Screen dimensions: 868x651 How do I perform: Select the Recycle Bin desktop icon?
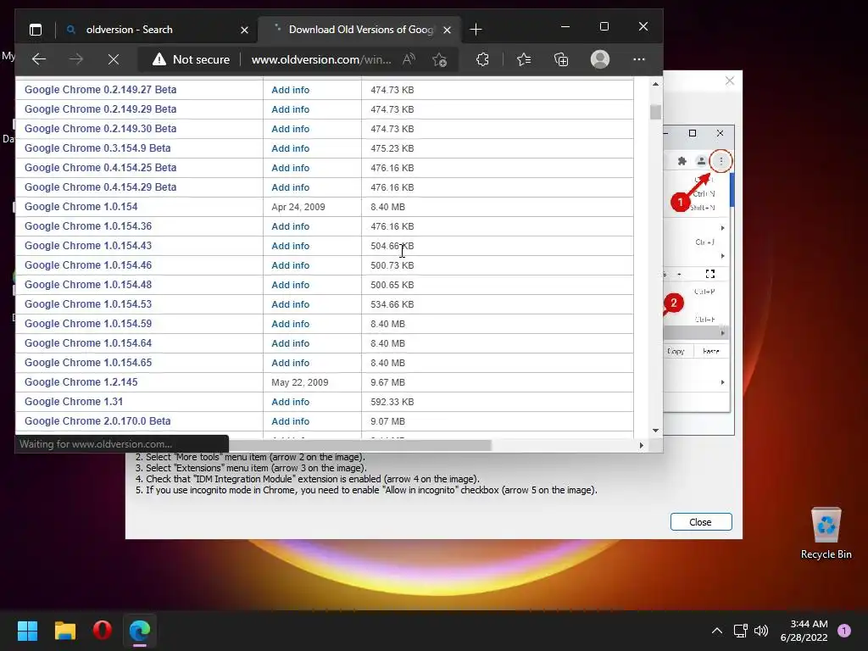tap(826, 534)
